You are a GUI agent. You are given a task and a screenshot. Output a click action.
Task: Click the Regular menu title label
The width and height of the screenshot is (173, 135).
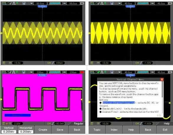point(79,124)
